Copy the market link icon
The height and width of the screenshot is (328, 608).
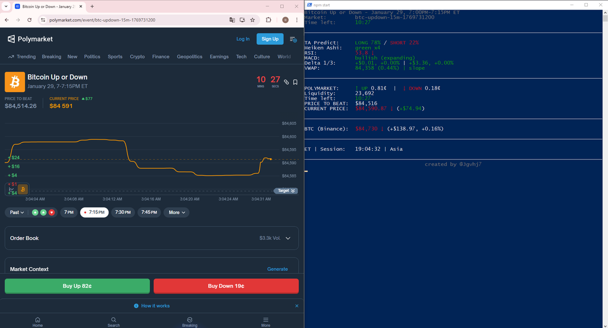pos(286,82)
